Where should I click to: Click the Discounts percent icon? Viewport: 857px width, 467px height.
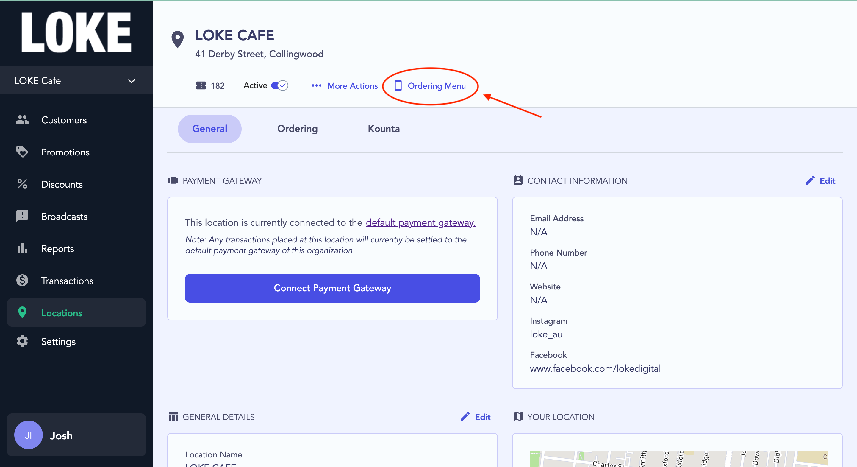click(22, 184)
